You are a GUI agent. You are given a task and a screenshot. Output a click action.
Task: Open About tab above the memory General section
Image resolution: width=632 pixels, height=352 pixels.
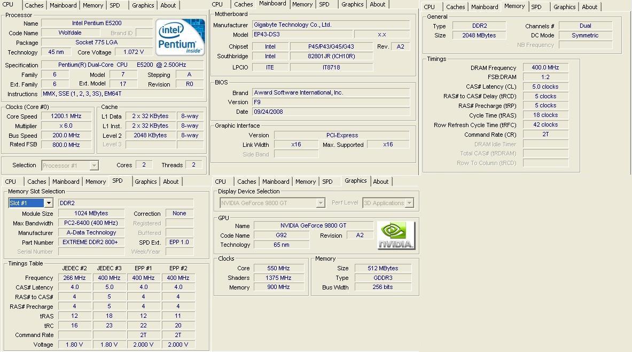[589, 7]
